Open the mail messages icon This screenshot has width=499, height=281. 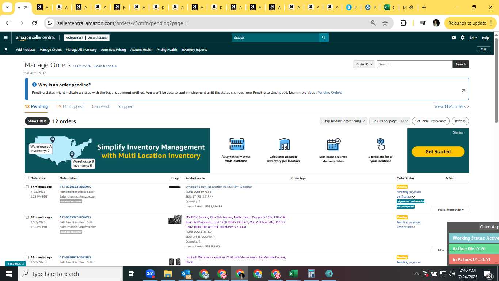(453, 38)
